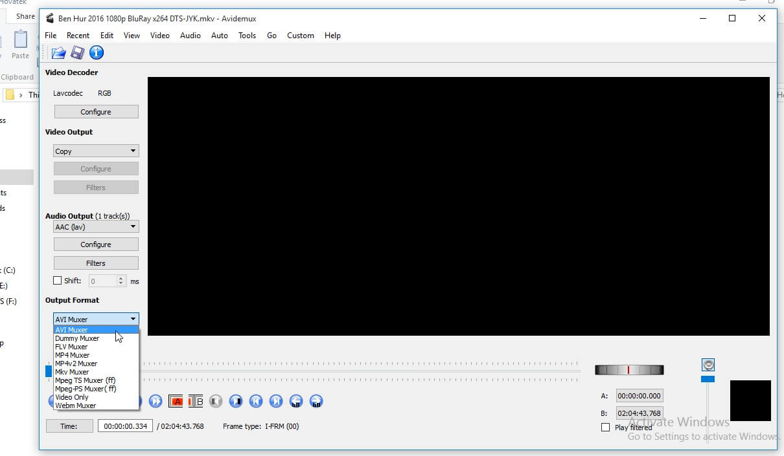
Task: Click Configure under Audio Output
Action: (x=96, y=244)
